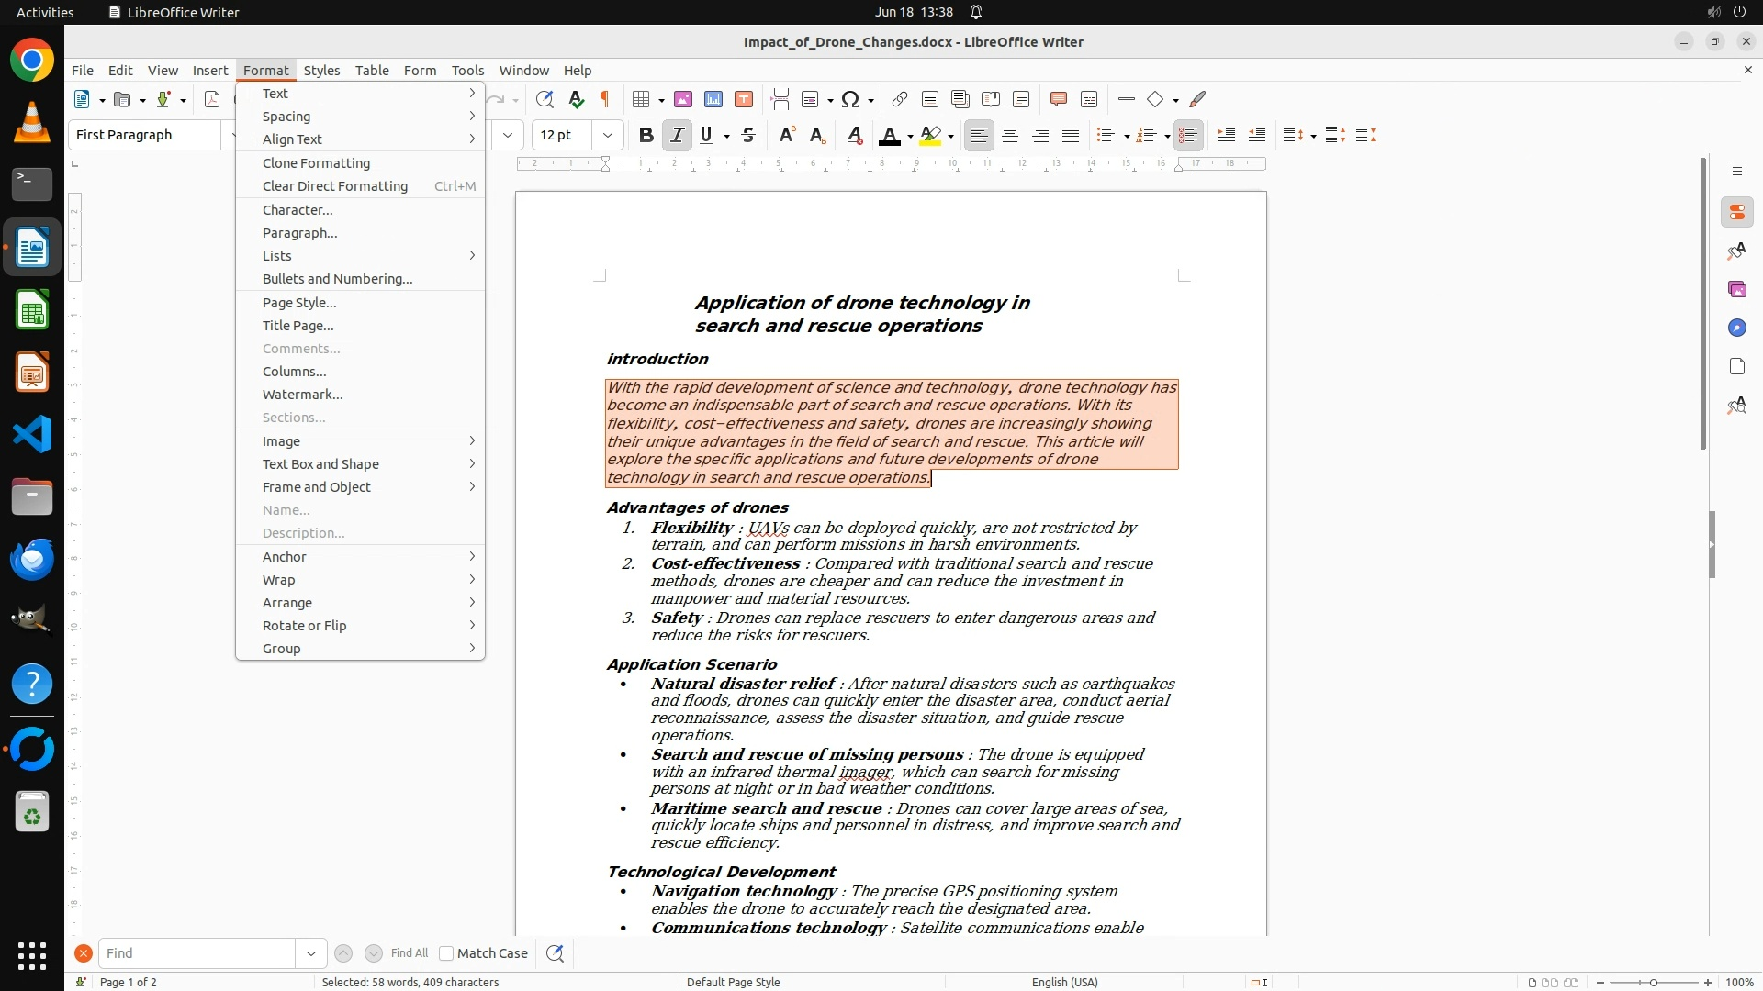Open font color dropdown arrow

coord(910,136)
